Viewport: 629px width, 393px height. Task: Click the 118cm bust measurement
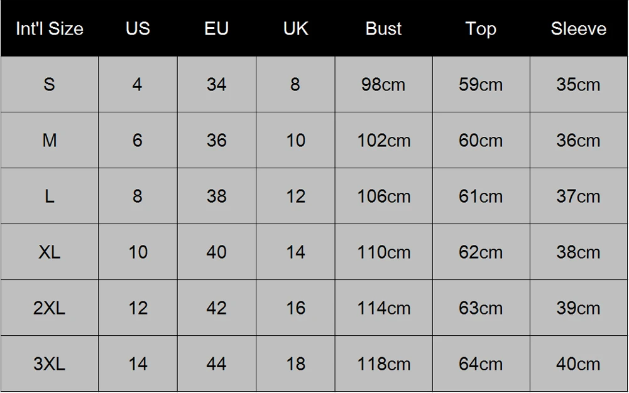coord(383,363)
